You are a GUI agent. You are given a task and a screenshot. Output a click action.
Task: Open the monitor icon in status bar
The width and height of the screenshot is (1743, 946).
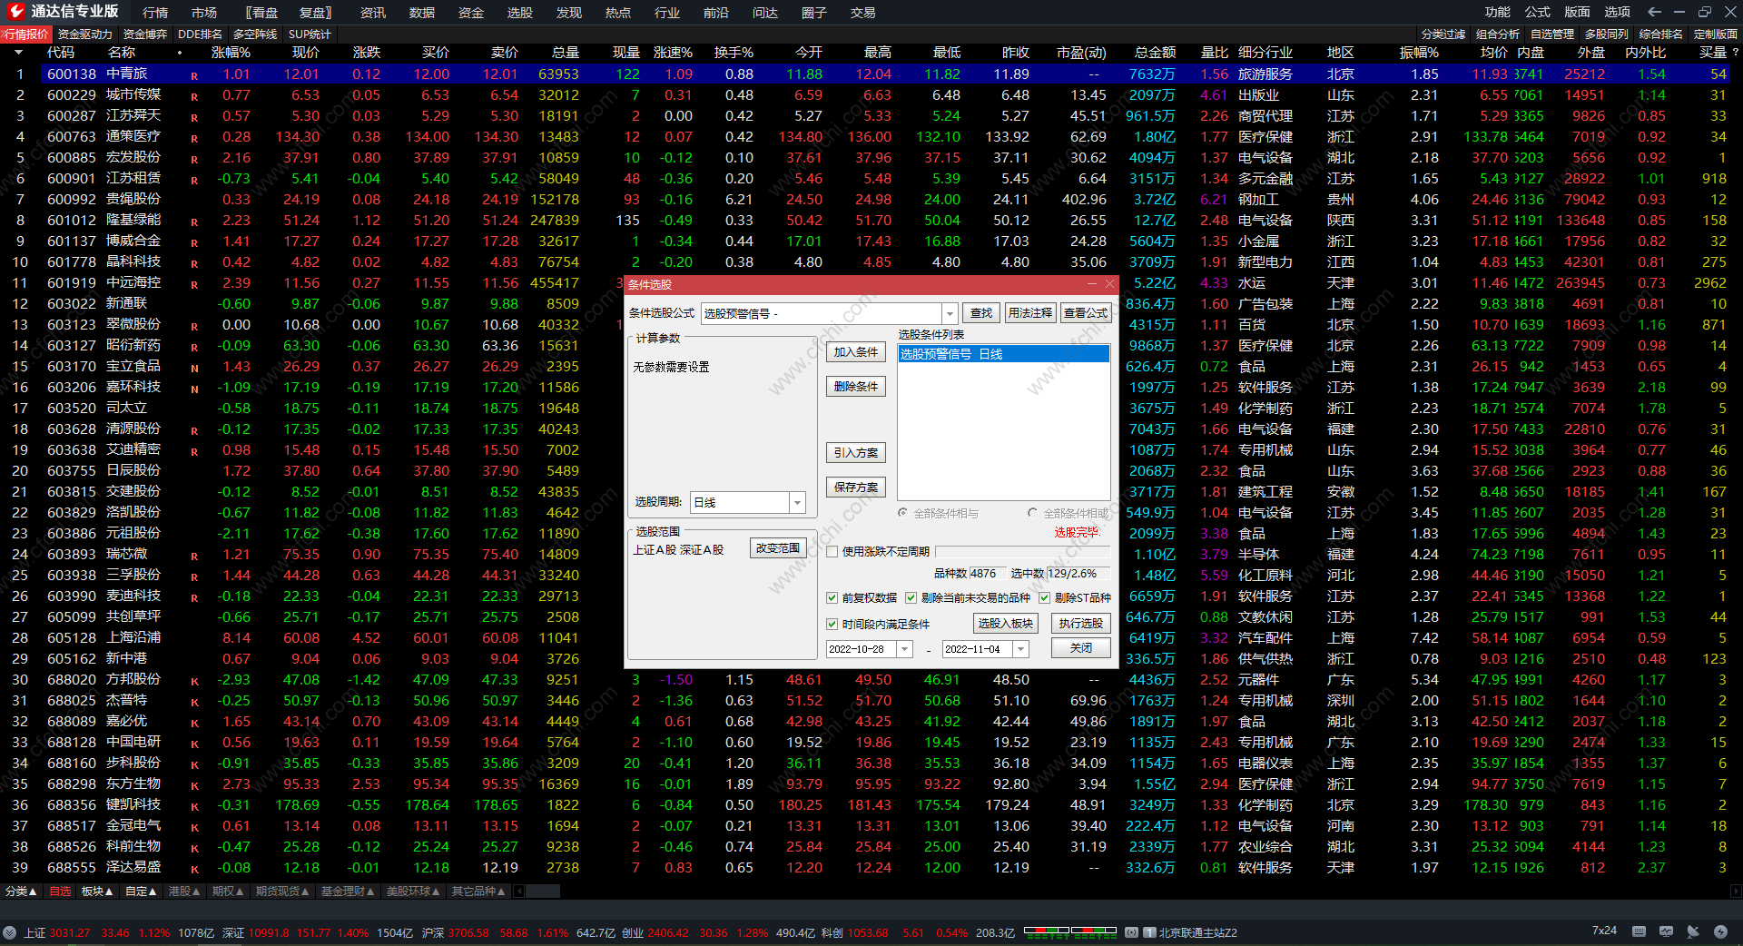pyautogui.click(x=1666, y=931)
